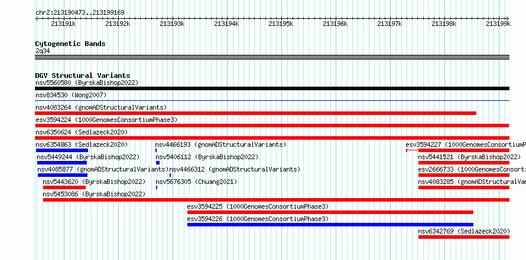The height and width of the screenshot is (260, 526).
Task: Click the nsv6342769 (Sedlazeck2020) label
Action: tap(464, 231)
